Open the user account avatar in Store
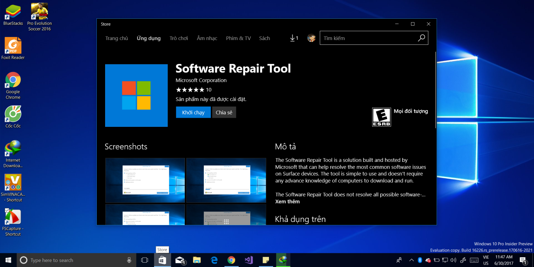 pyautogui.click(x=311, y=38)
